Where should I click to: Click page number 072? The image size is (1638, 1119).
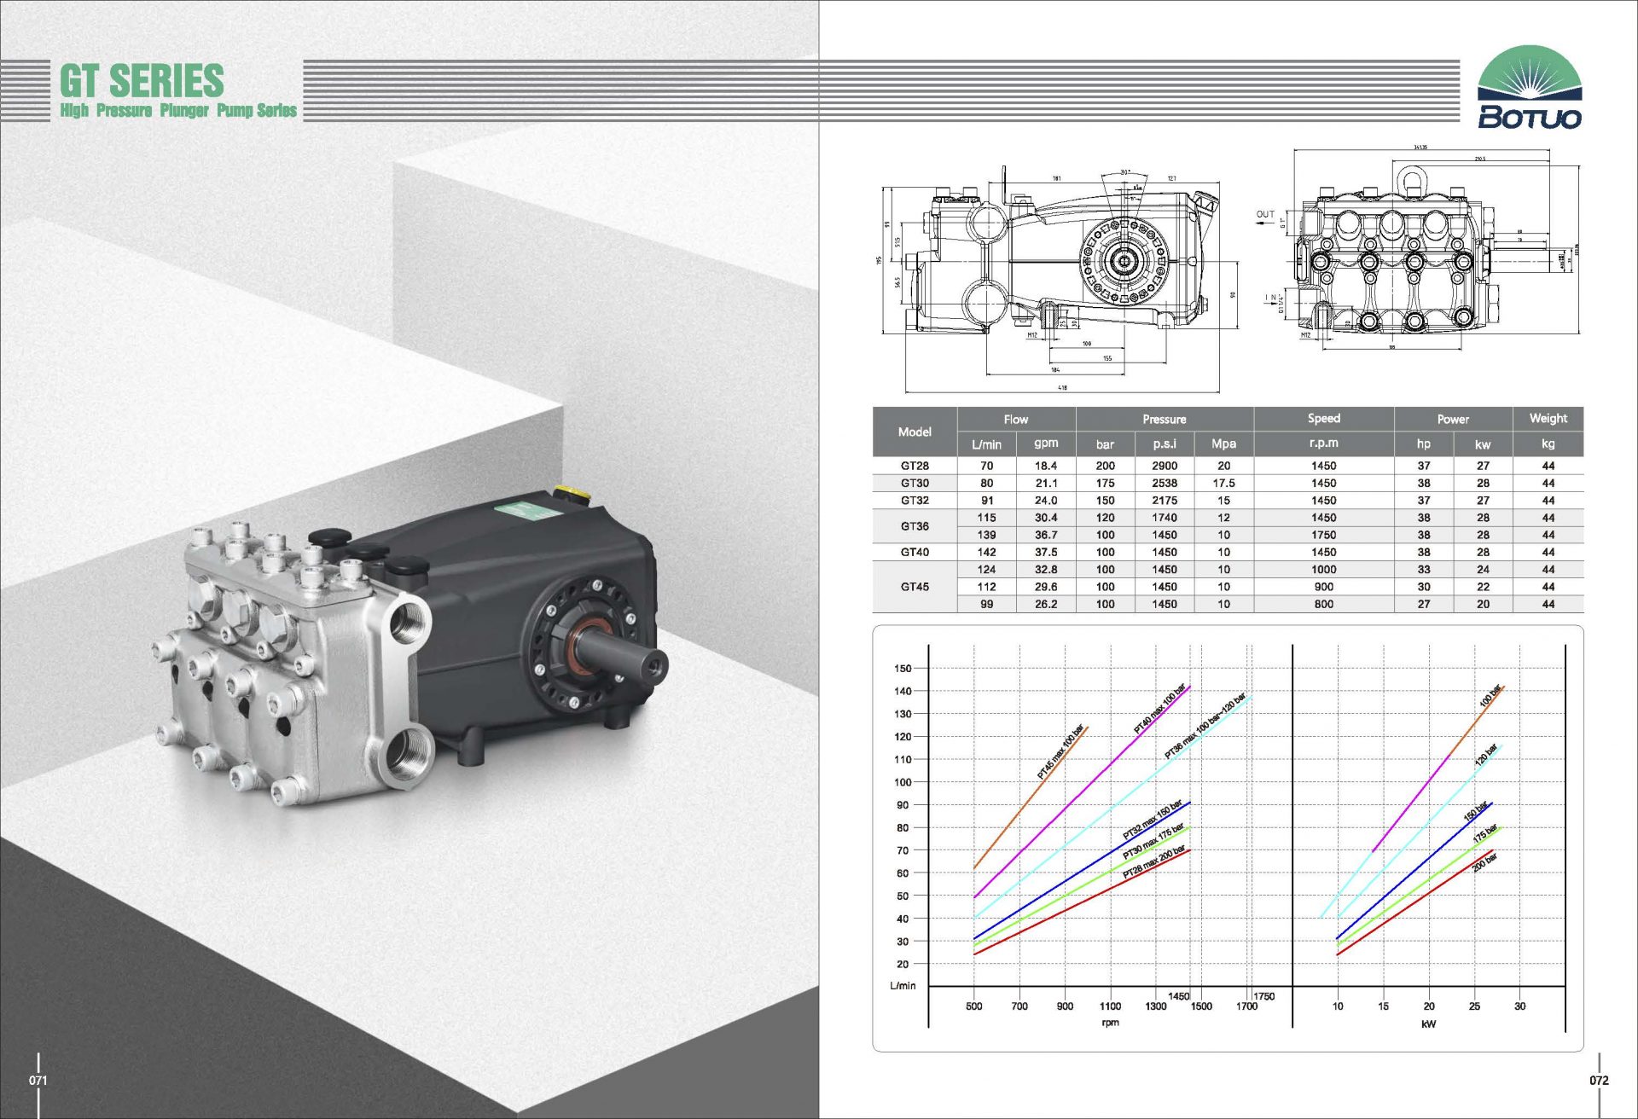click(x=1599, y=1080)
